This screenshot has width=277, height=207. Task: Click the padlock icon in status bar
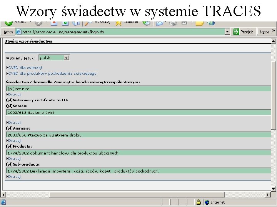coord(199,202)
